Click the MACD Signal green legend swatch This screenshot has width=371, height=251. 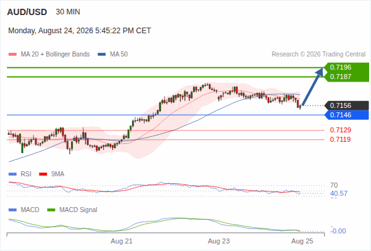click(x=51, y=210)
